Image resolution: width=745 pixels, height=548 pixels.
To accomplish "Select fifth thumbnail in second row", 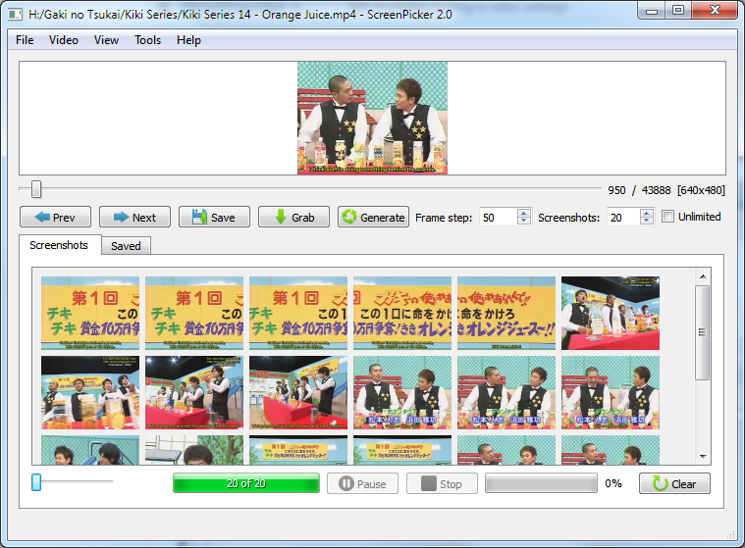I will (x=506, y=393).
